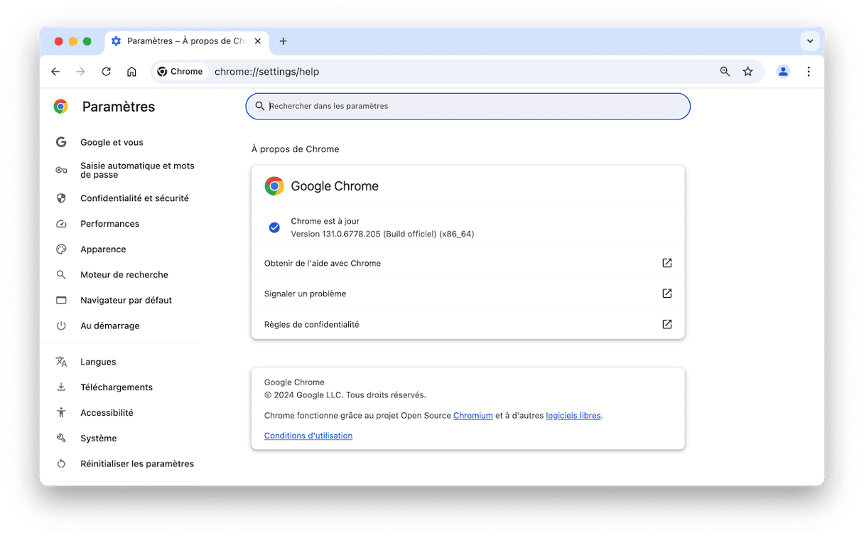Click the key icon for autofill
Viewport: 864px width, 538px height.
(x=61, y=171)
